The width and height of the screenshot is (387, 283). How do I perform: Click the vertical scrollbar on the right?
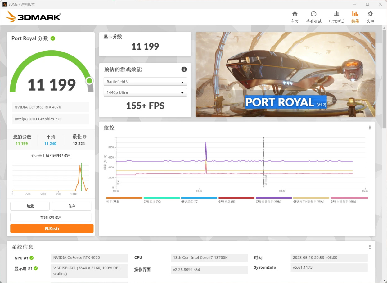(x=384, y=79)
